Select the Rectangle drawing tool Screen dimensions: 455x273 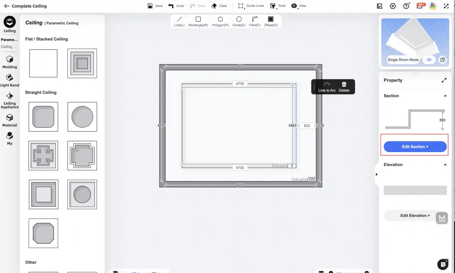198,21
